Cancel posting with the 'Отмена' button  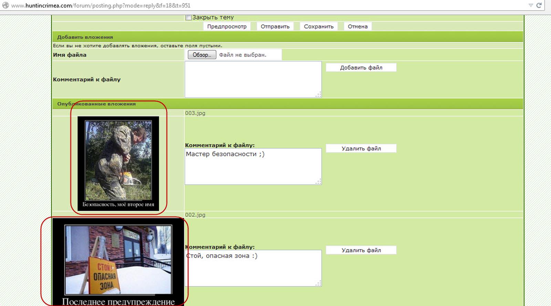pyautogui.click(x=357, y=27)
